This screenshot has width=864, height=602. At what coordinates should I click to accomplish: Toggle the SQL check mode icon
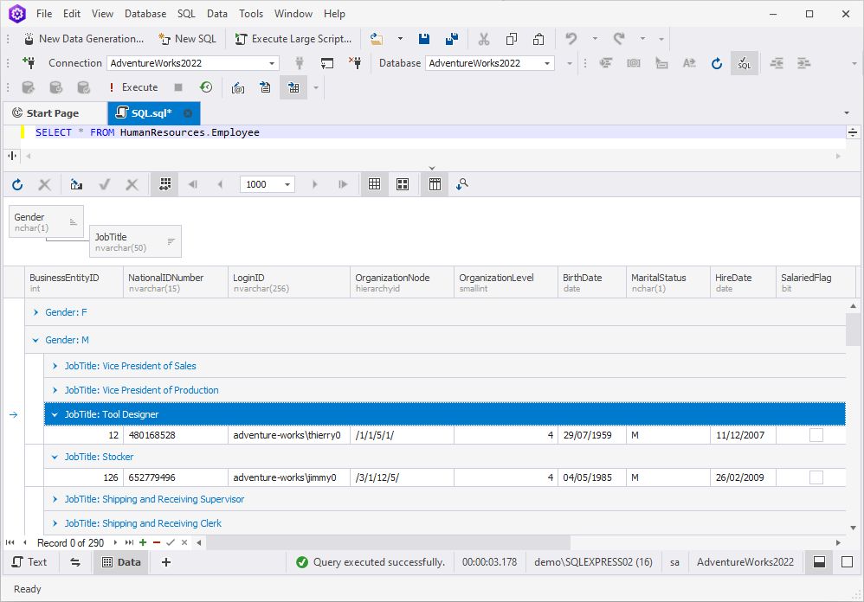(x=744, y=63)
